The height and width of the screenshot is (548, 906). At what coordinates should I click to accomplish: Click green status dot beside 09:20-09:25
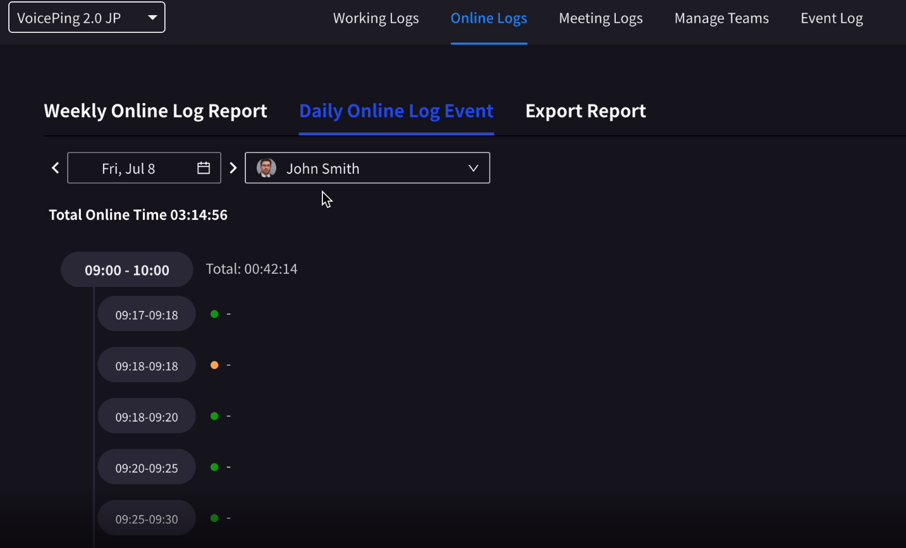[214, 467]
